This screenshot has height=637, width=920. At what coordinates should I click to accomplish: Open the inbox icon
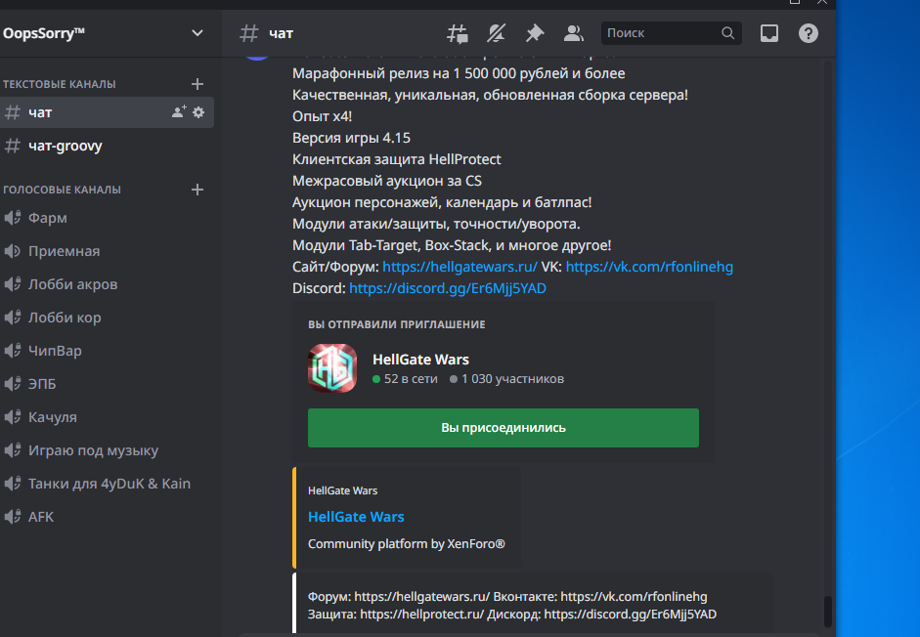coord(769,33)
